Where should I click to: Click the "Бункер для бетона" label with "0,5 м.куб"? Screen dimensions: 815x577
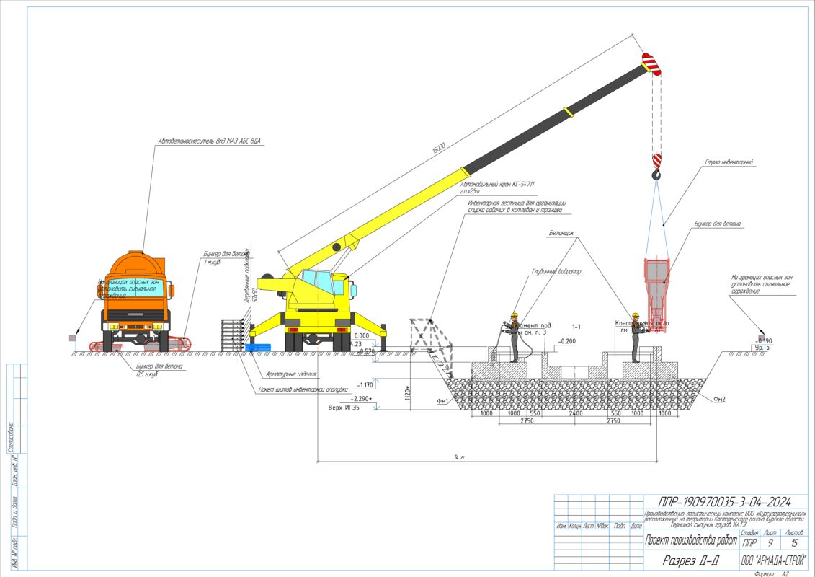[159, 366]
